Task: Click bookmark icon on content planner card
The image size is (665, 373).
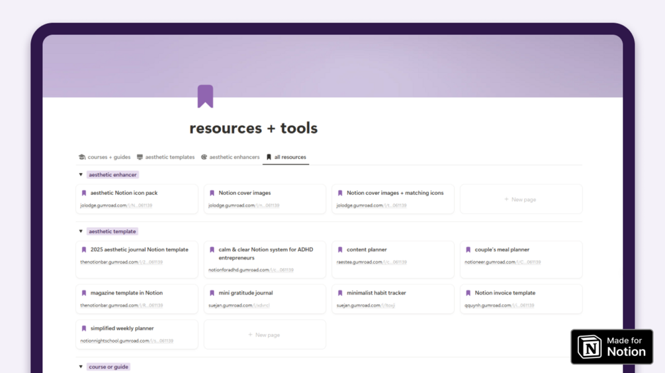Action: point(340,250)
